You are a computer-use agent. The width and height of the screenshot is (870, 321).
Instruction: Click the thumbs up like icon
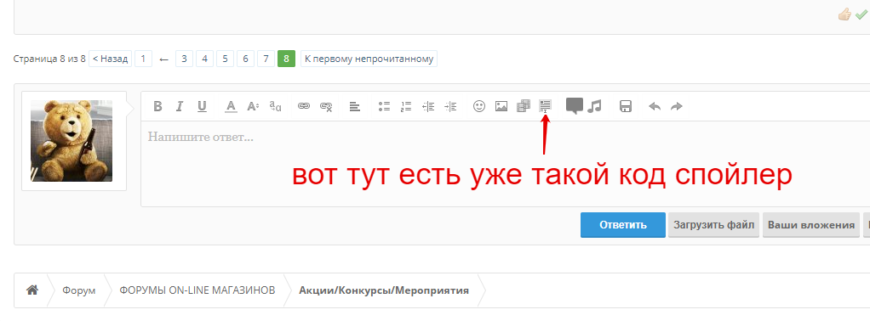point(845,14)
